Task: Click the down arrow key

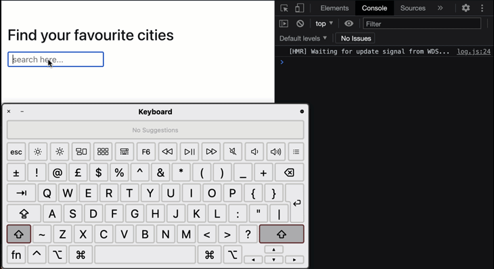Action: tap(274, 260)
